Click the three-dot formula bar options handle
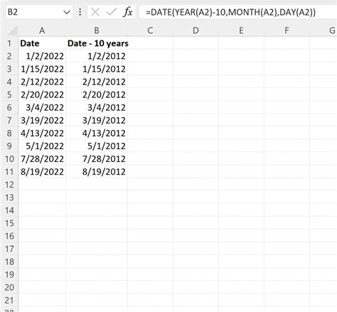Image resolution: width=337 pixels, height=312 pixels. tap(80, 12)
